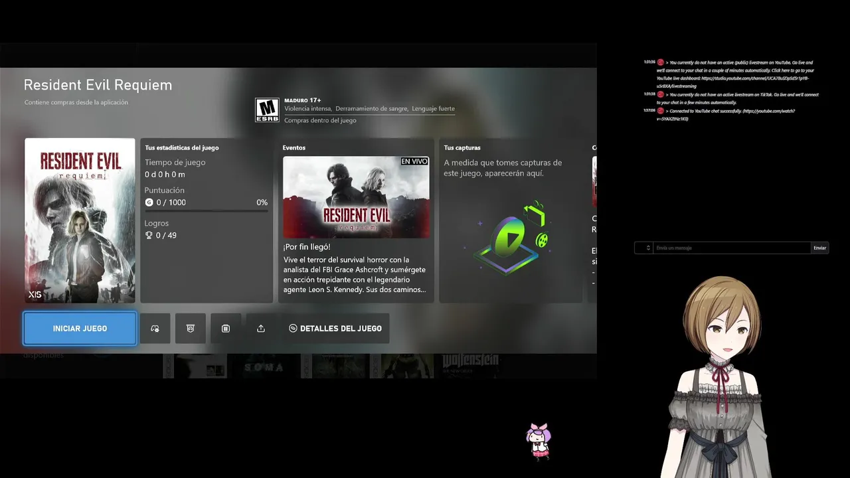
Task: Start the game with INICIAR JUEGO
Action: pyautogui.click(x=80, y=329)
